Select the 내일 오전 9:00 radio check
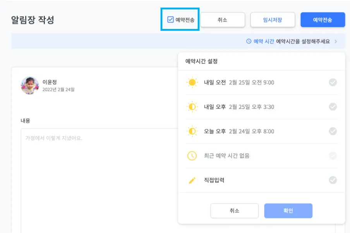Viewport: 350px width, 233px height. [333, 82]
